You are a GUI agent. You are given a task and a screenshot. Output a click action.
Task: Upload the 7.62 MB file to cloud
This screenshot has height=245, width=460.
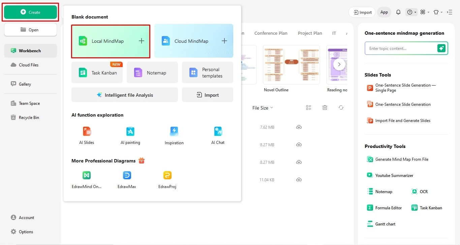click(x=299, y=127)
